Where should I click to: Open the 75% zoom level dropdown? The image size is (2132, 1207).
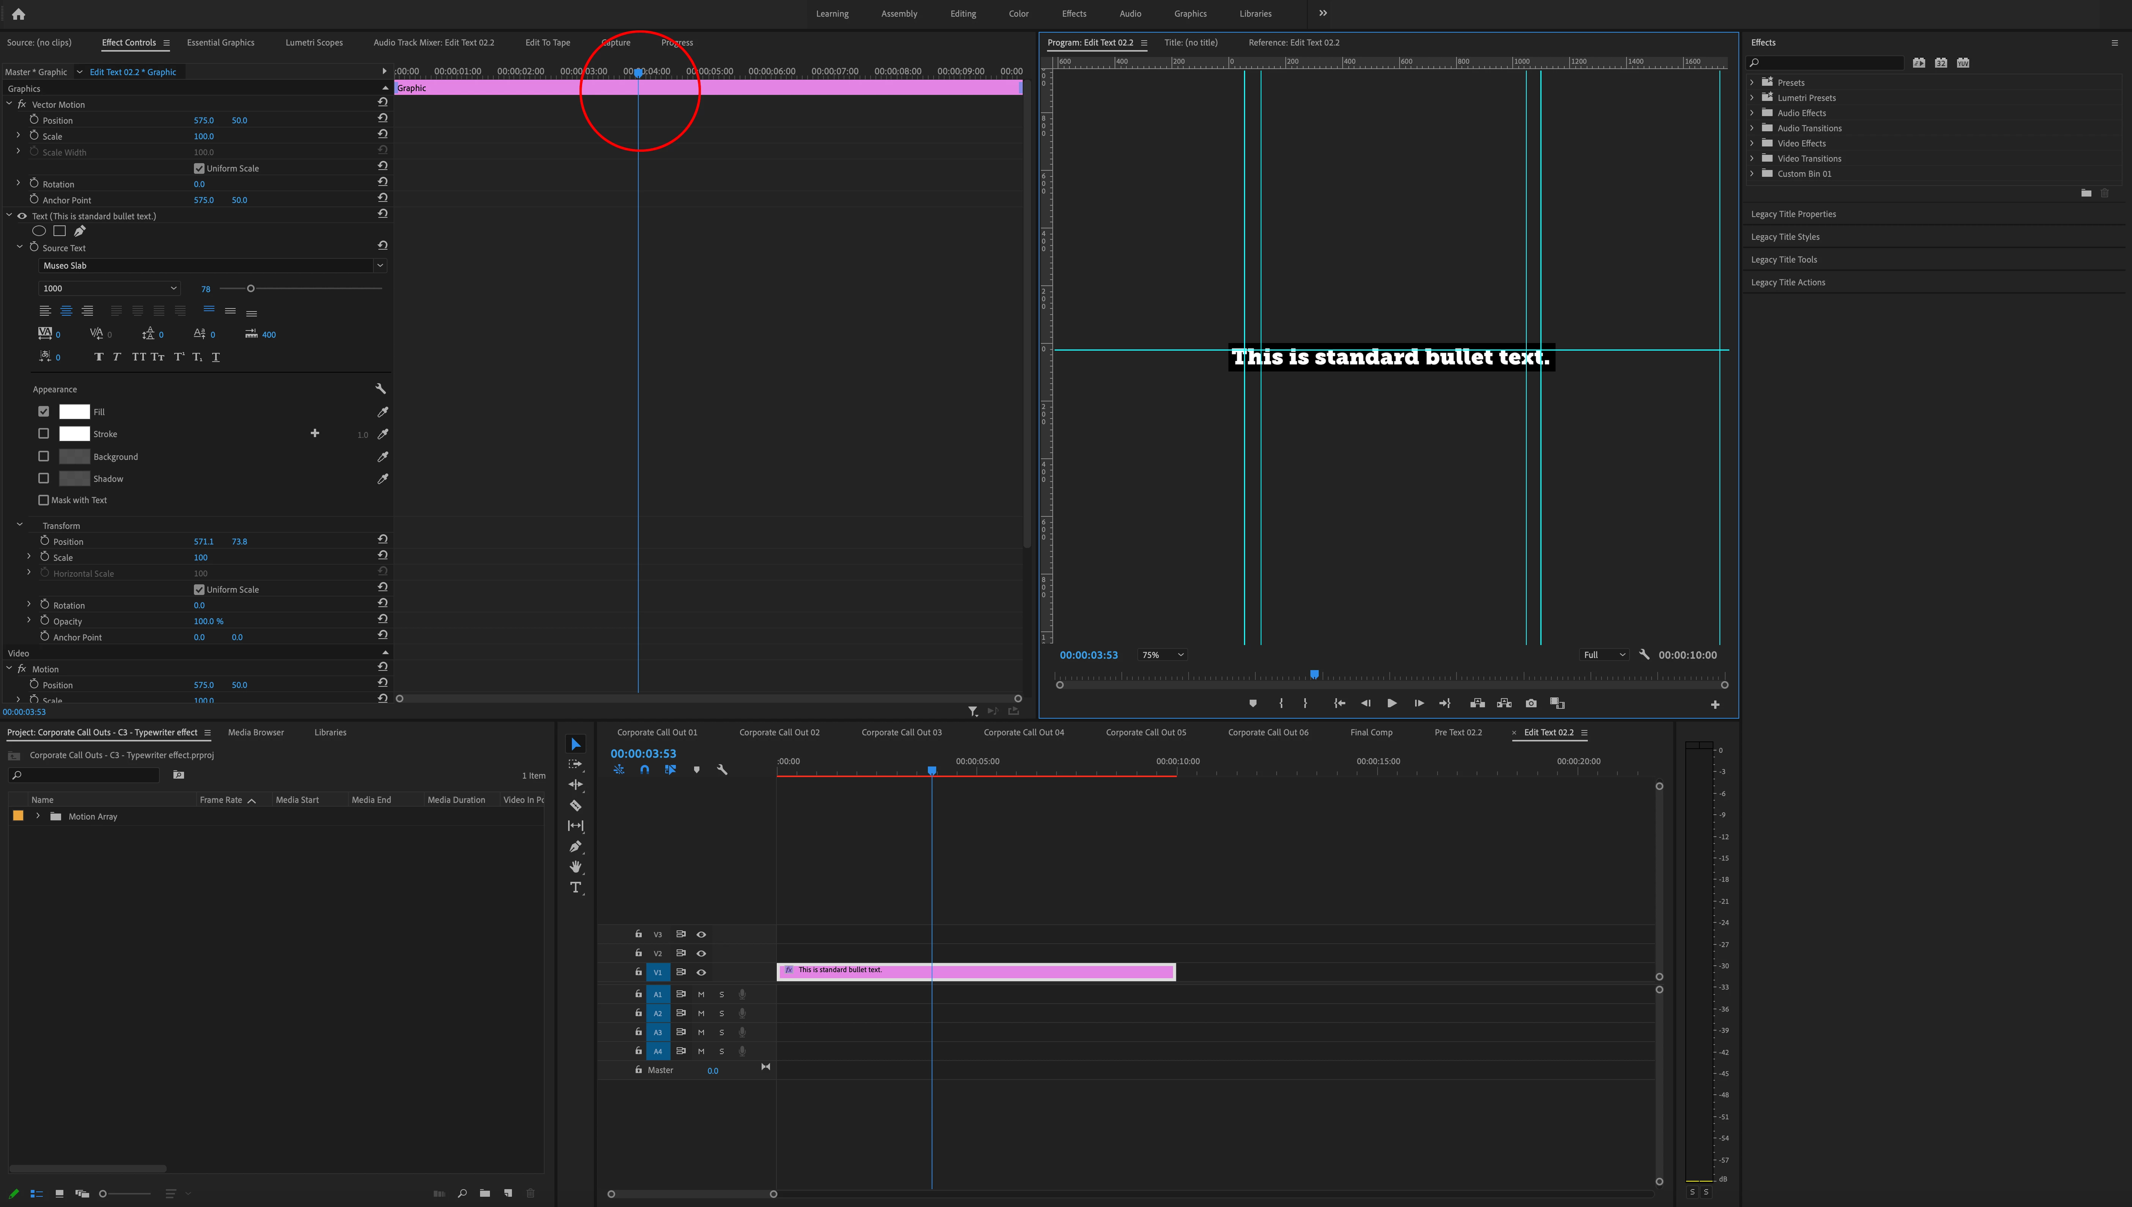click(1162, 655)
